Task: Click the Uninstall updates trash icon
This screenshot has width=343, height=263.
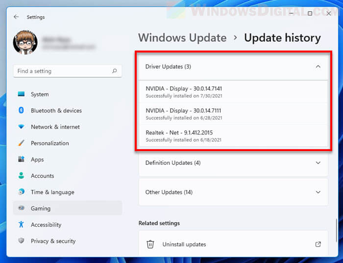Action: click(150, 244)
